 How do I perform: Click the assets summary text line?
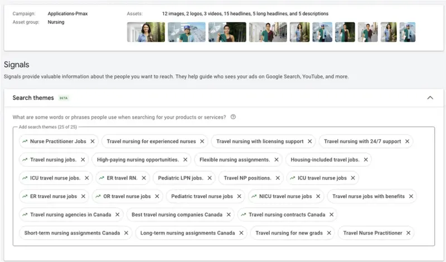[x=245, y=13]
